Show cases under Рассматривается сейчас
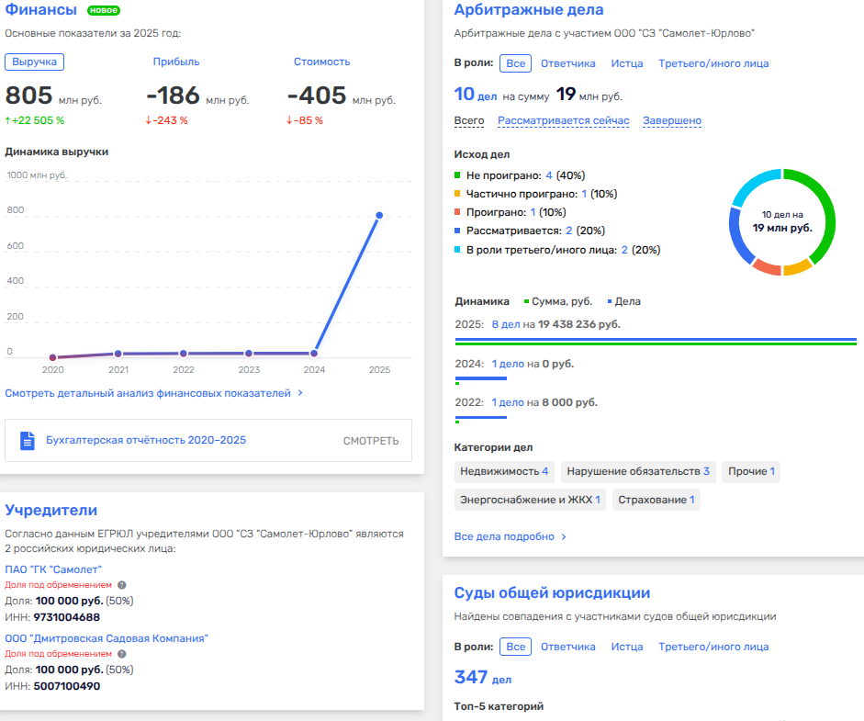 coord(563,120)
